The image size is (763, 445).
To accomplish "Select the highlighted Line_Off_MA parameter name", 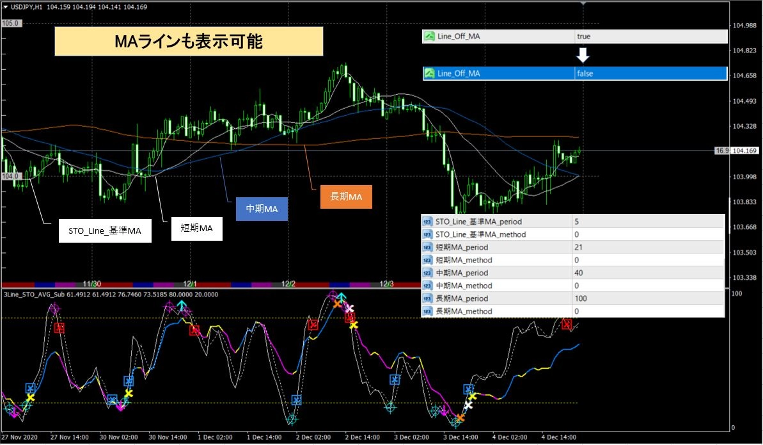I will (459, 74).
